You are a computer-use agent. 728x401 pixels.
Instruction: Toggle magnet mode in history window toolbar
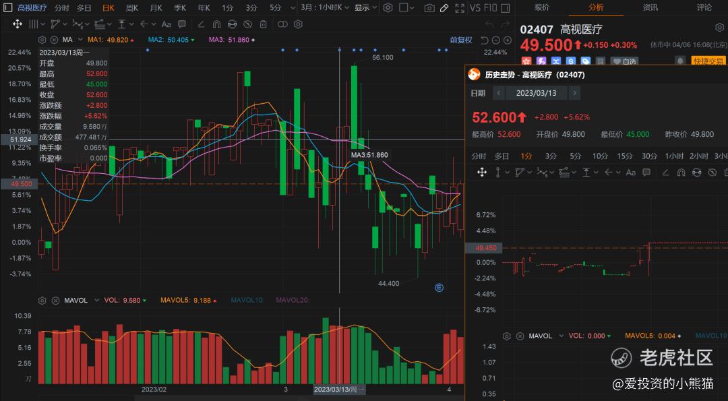(681, 173)
